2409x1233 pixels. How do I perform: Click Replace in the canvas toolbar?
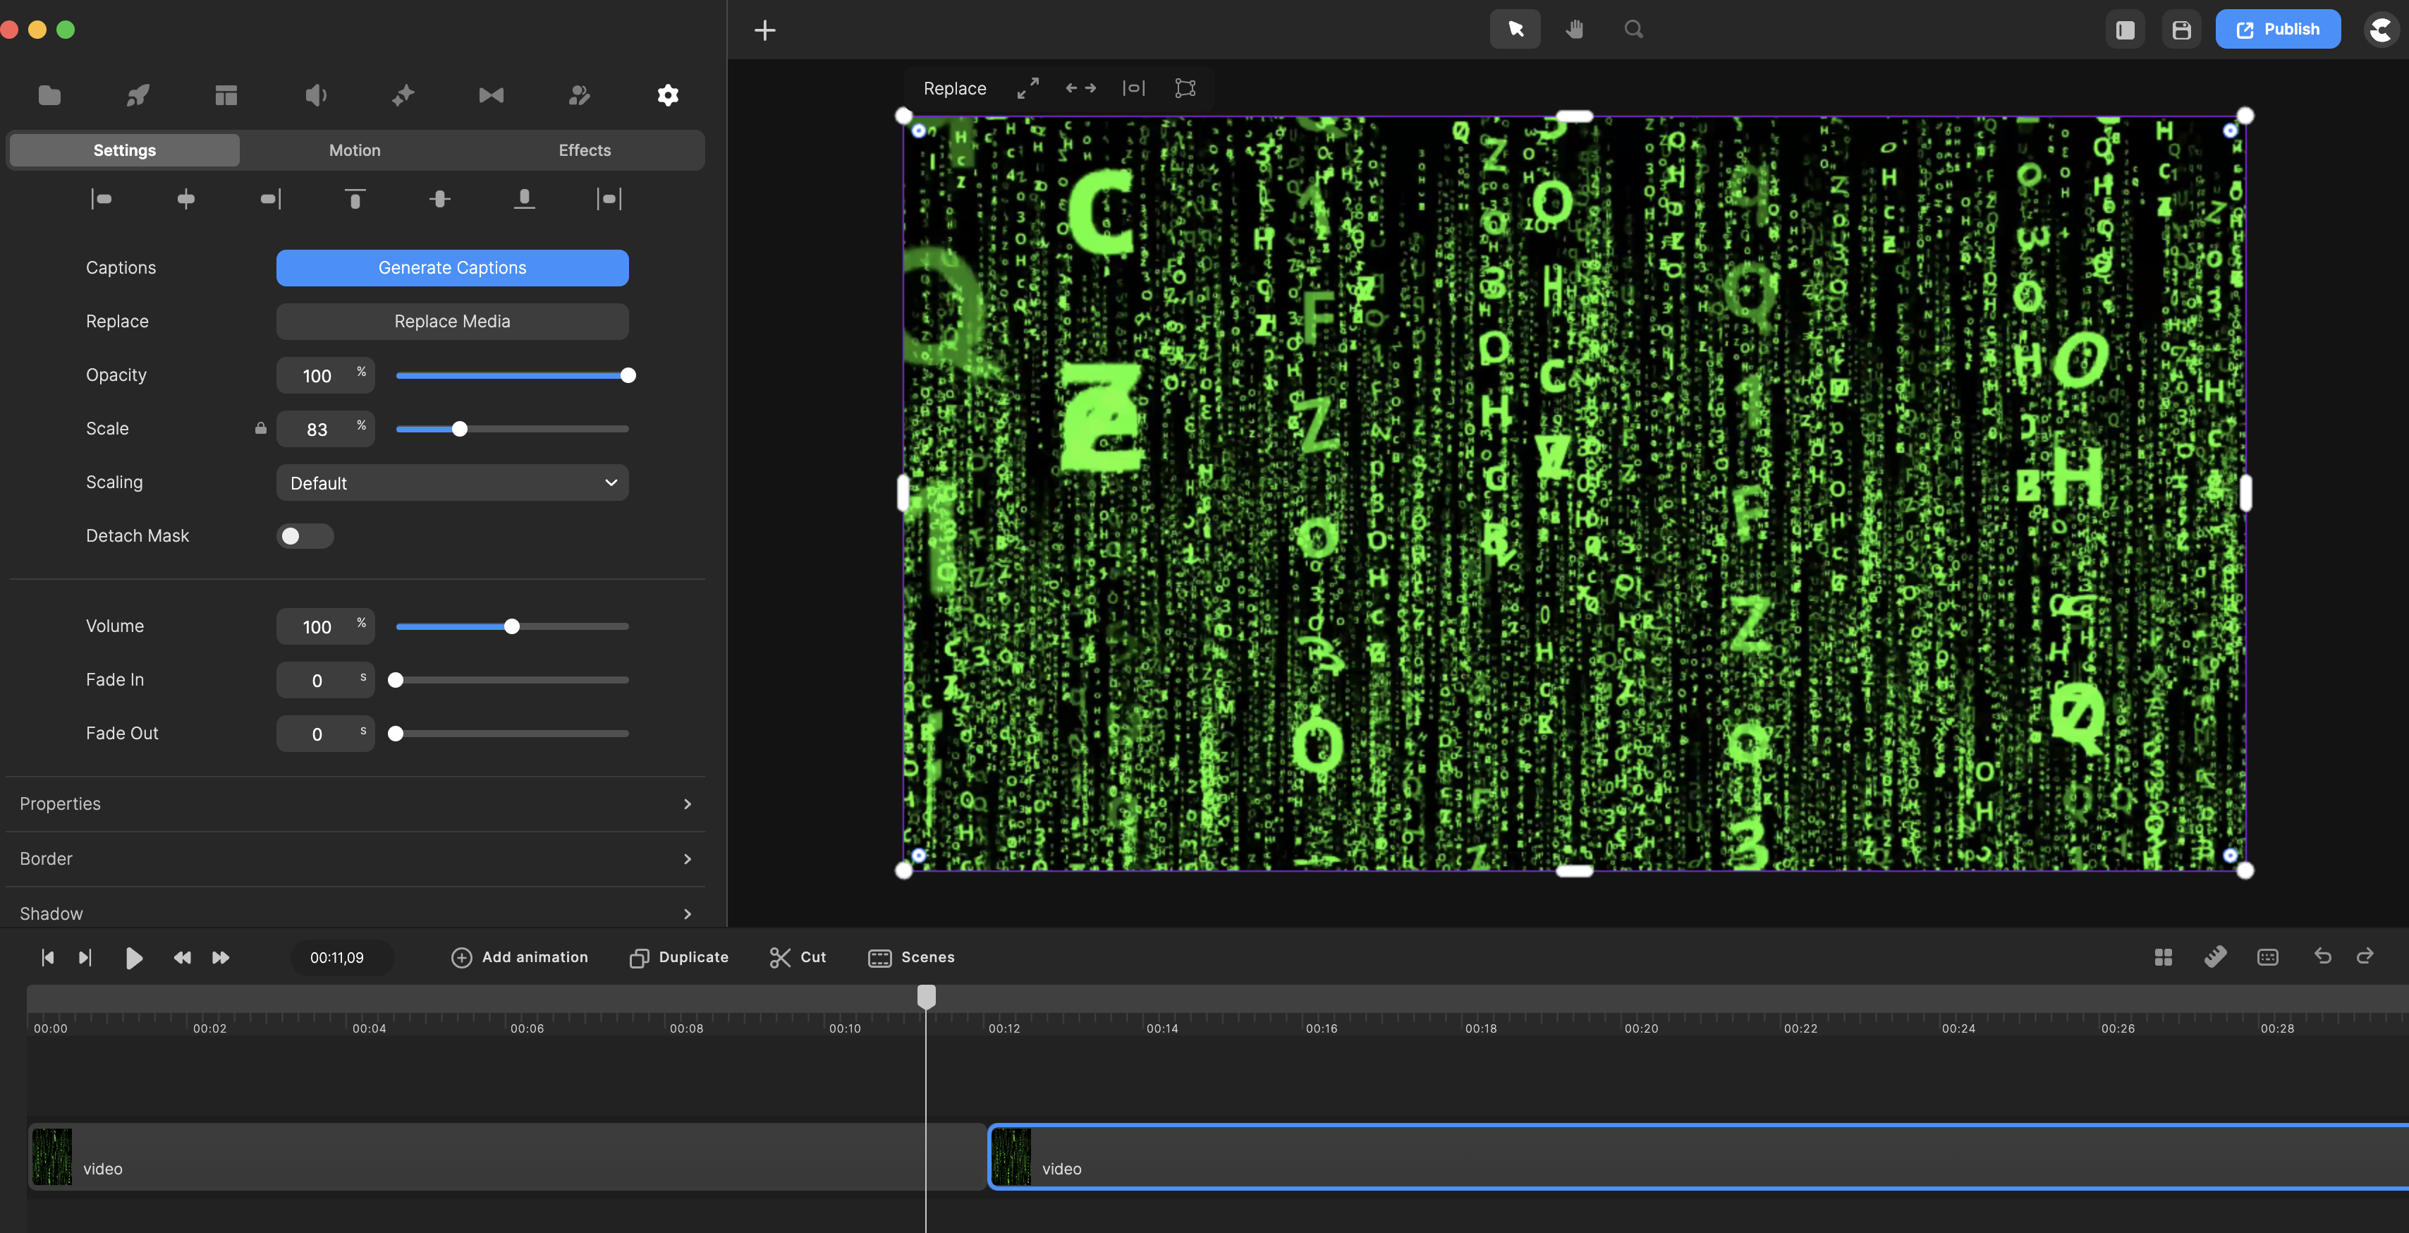pos(955,88)
